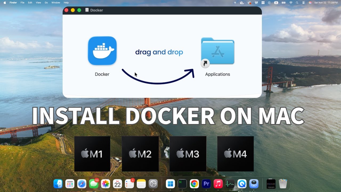Click the battery status icon
Viewport: 341px width, 192px height.
click(x=284, y=2)
